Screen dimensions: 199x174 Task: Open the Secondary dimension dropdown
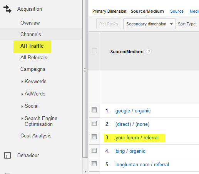coord(149,24)
